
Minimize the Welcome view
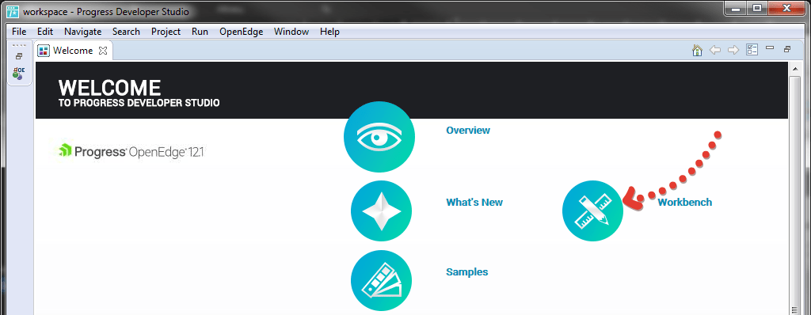click(x=770, y=48)
